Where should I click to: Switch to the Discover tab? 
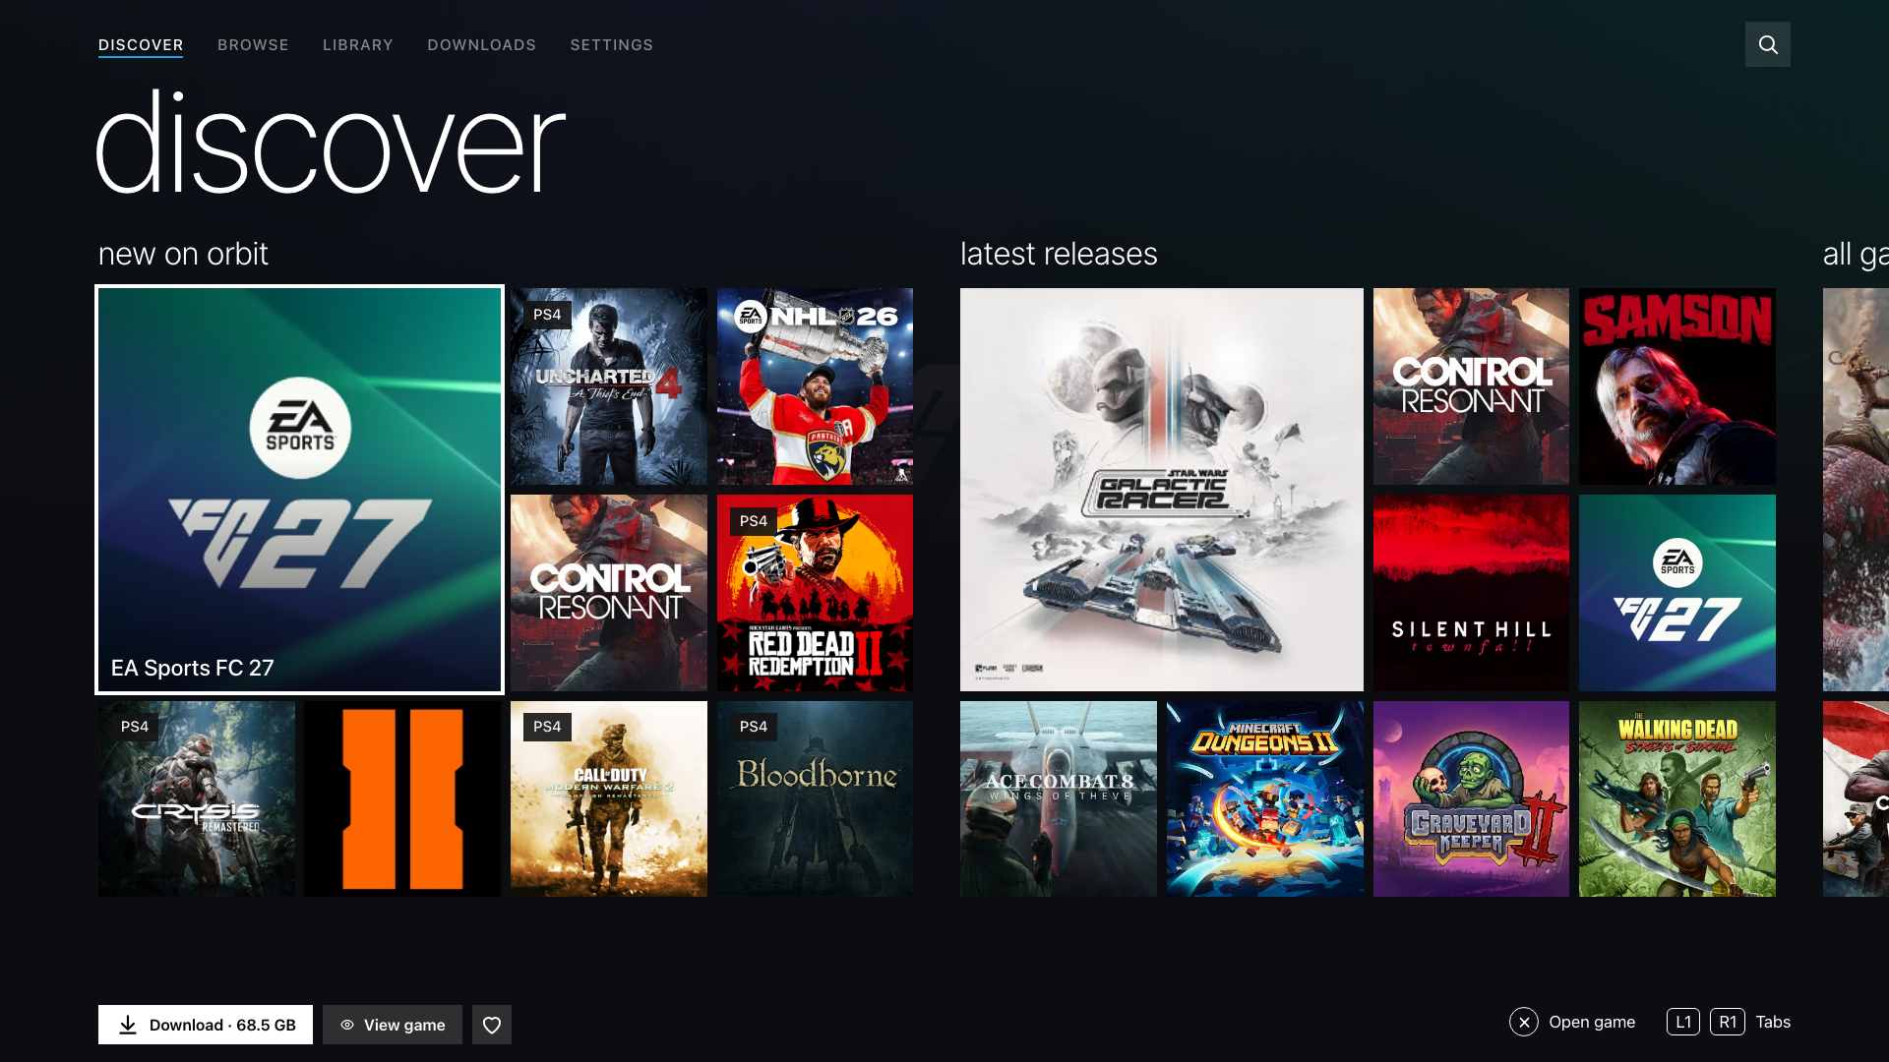pos(141,45)
